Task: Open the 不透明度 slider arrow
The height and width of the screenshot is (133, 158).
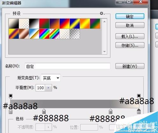Action: click(x=49, y=127)
